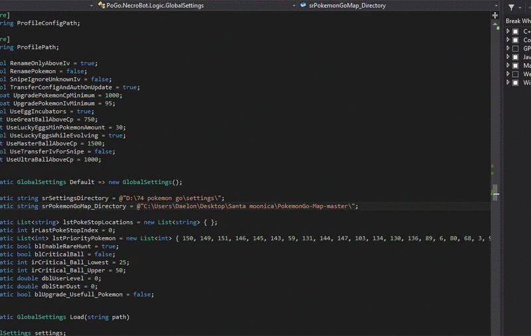This screenshot has width=531, height=336.
Task: Click the ProfilePath field declaration
Action: (x=37, y=47)
